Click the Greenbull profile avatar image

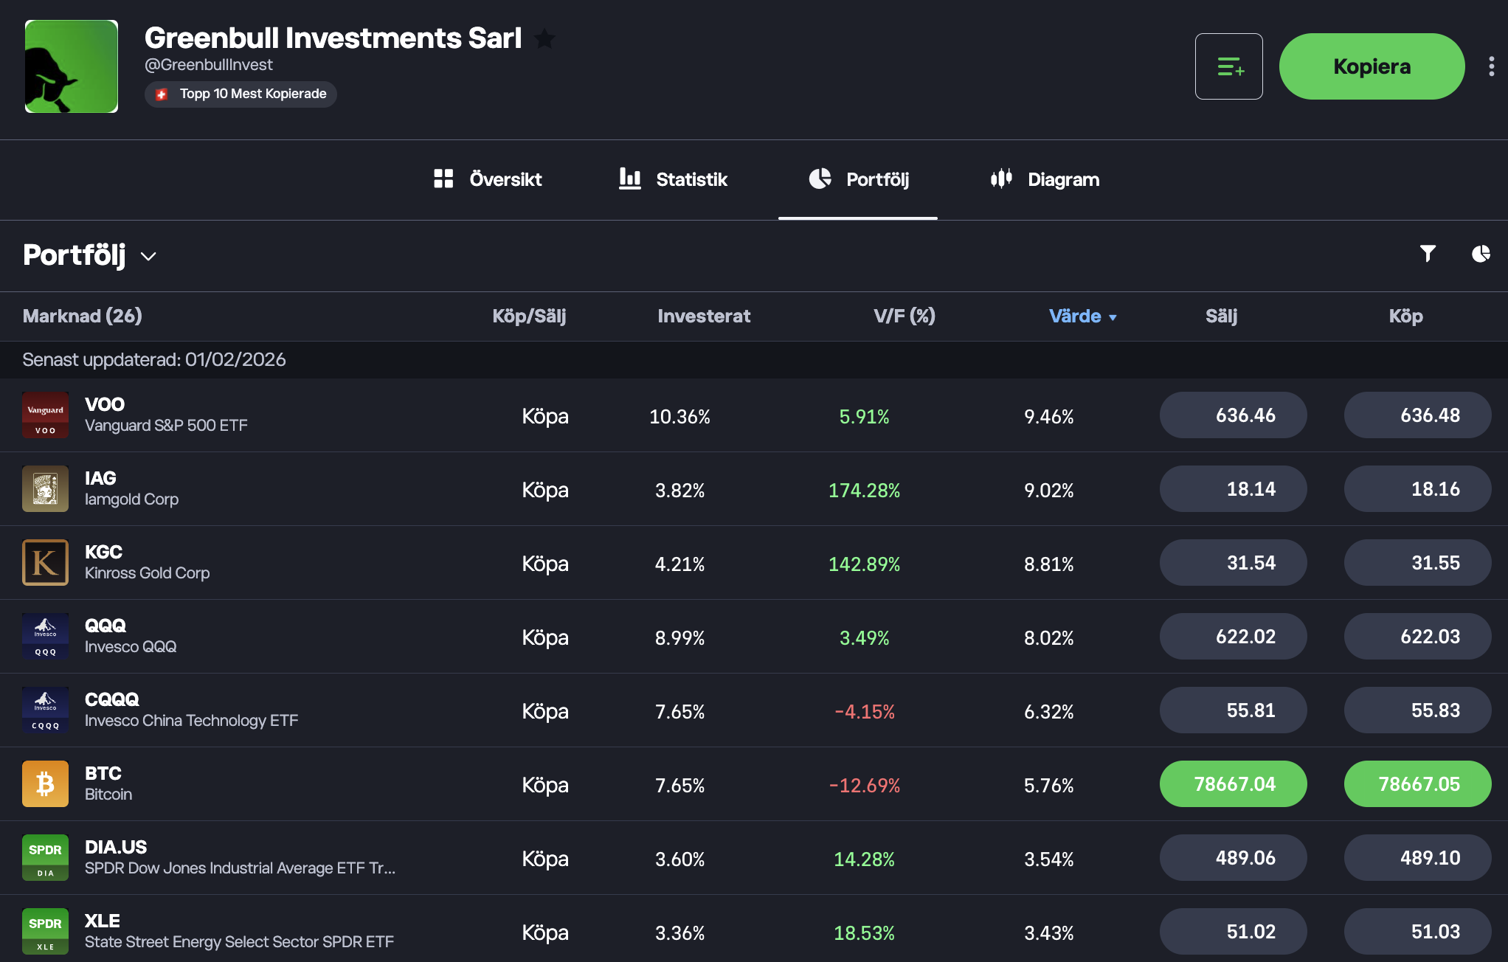[x=72, y=66]
